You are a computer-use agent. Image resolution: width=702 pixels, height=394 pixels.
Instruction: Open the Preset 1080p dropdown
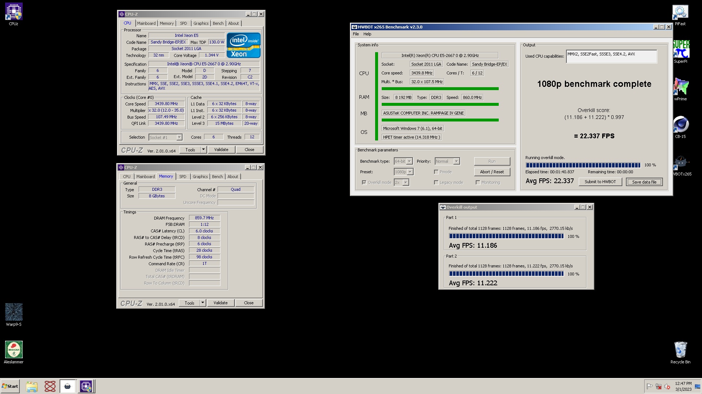pos(404,172)
